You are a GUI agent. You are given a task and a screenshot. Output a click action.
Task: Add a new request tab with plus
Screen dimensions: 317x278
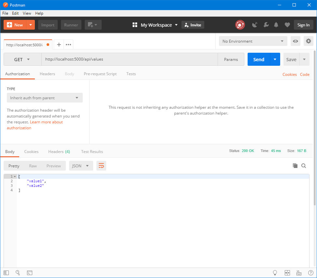pyautogui.click(x=59, y=45)
